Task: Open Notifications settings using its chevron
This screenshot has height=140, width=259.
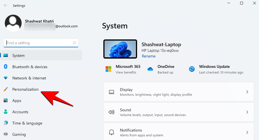Action: click(247, 132)
